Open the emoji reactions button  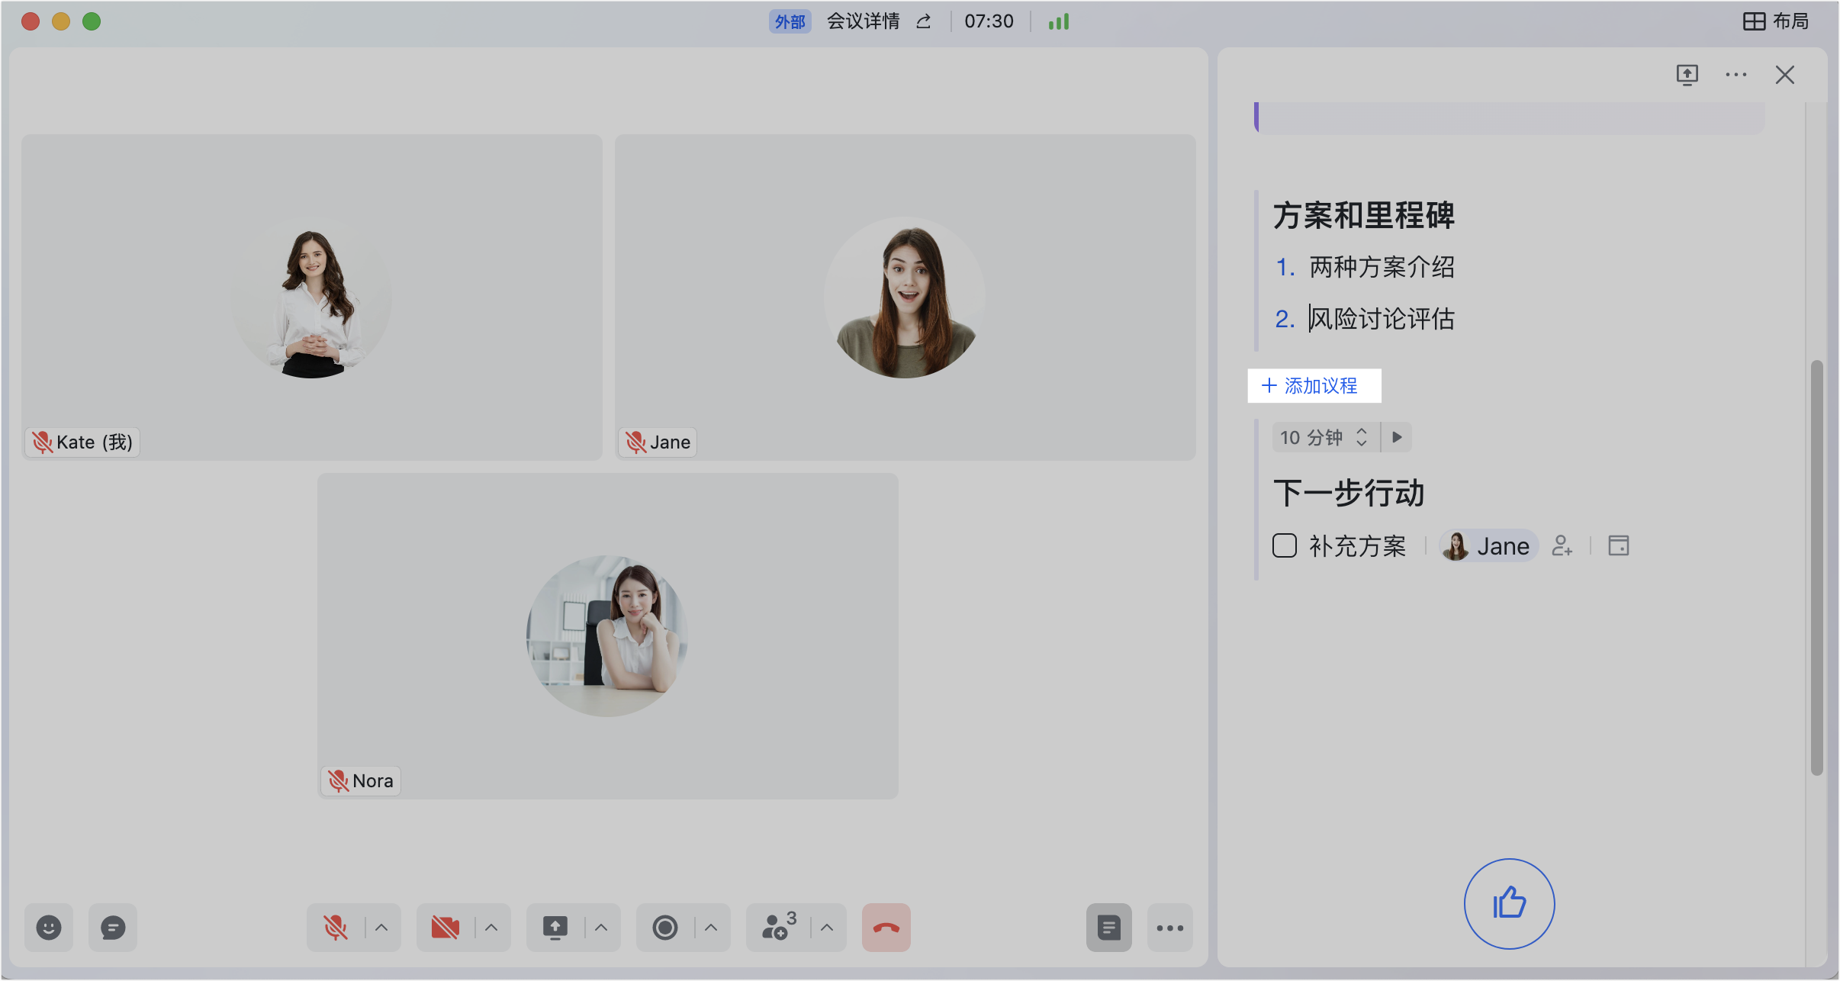pos(49,928)
